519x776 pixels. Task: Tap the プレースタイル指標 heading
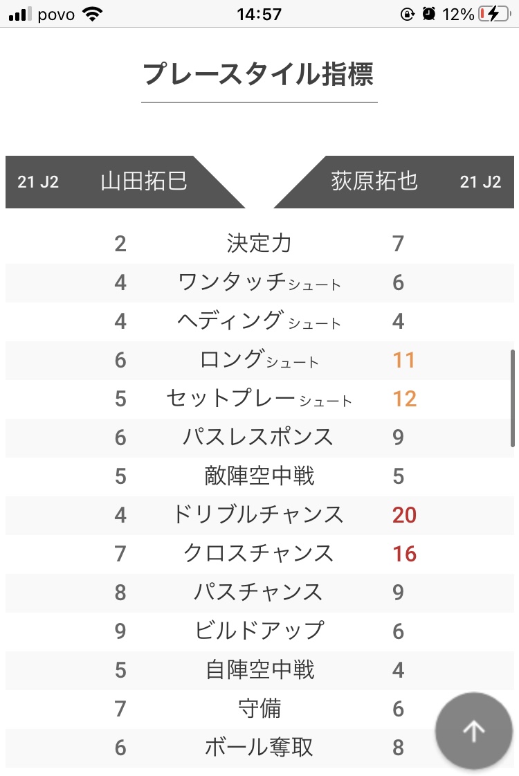pos(259,74)
